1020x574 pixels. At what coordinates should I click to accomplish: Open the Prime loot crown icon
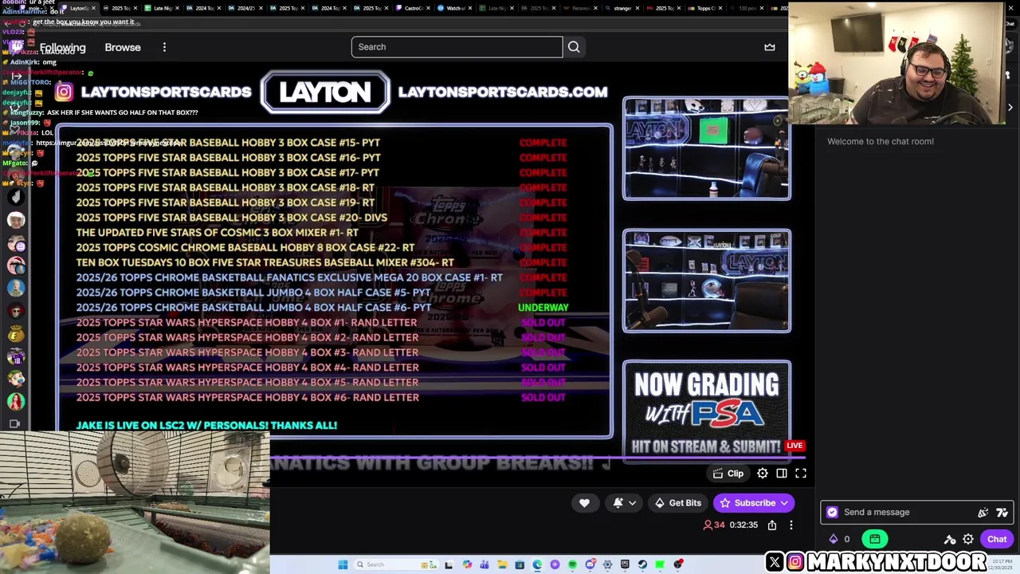click(770, 47)
